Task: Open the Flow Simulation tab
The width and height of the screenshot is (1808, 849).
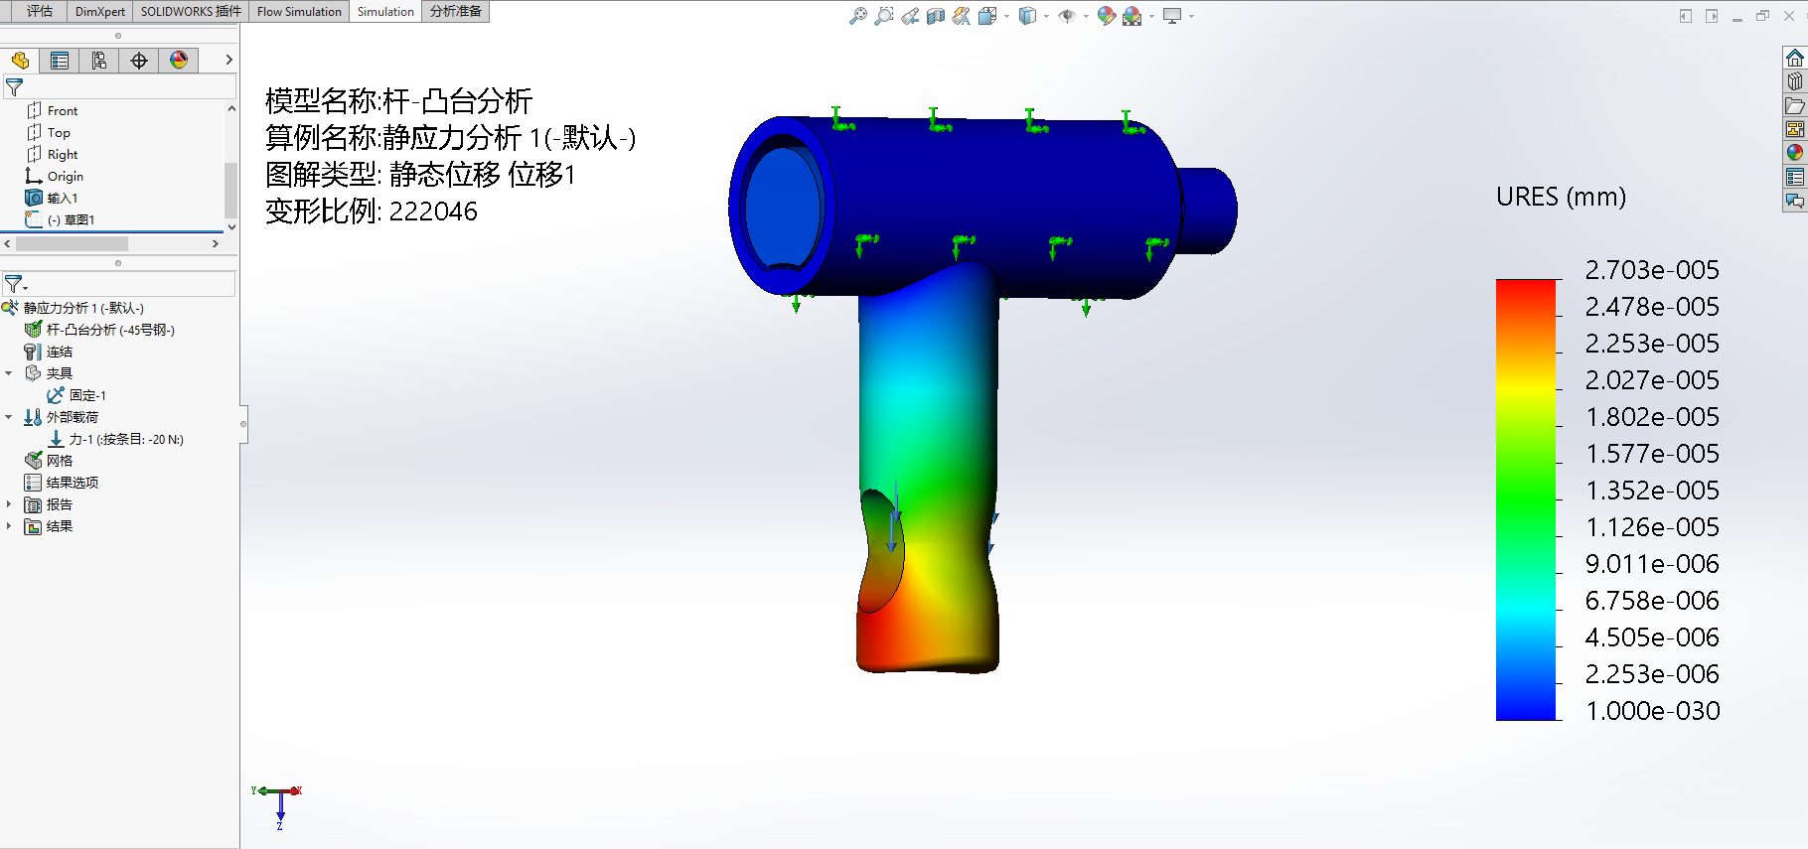Action: 299,11
